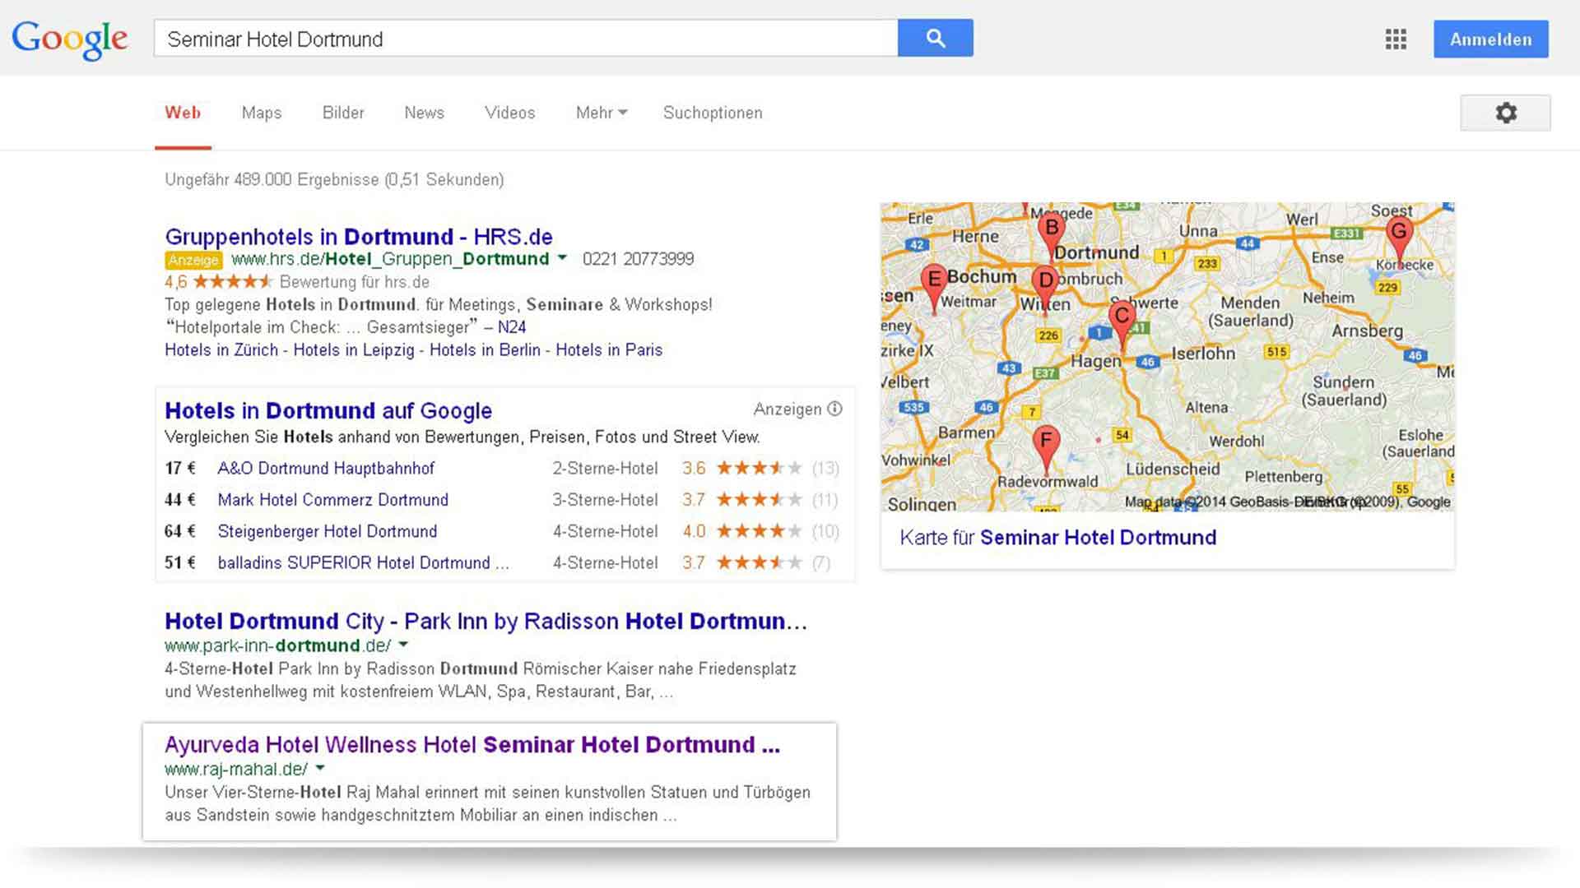Expand dropdown arrow after raj-mahal.de URL

(x=320, y=768)
